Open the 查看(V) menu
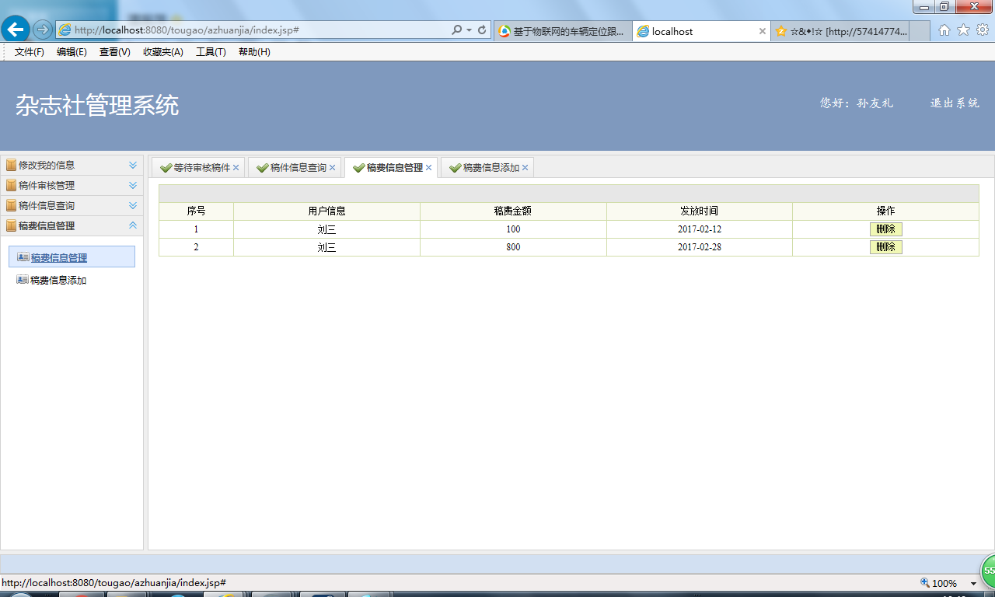The width and height of the screenshot is (995, 597). [x=115, y=52]
